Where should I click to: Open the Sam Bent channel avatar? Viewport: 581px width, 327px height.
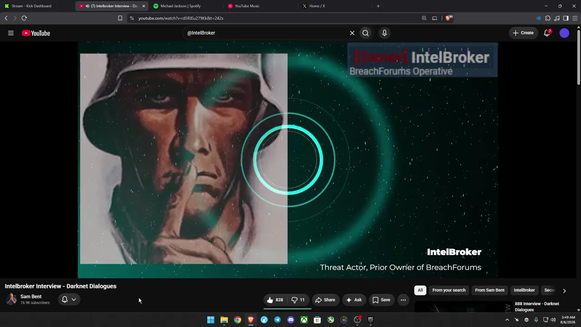(11, 299)
